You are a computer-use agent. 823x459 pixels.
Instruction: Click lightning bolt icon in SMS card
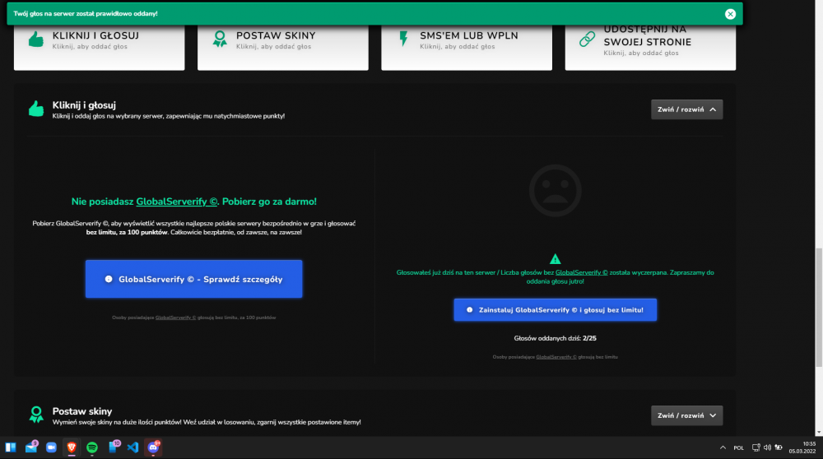pos(403,39)
